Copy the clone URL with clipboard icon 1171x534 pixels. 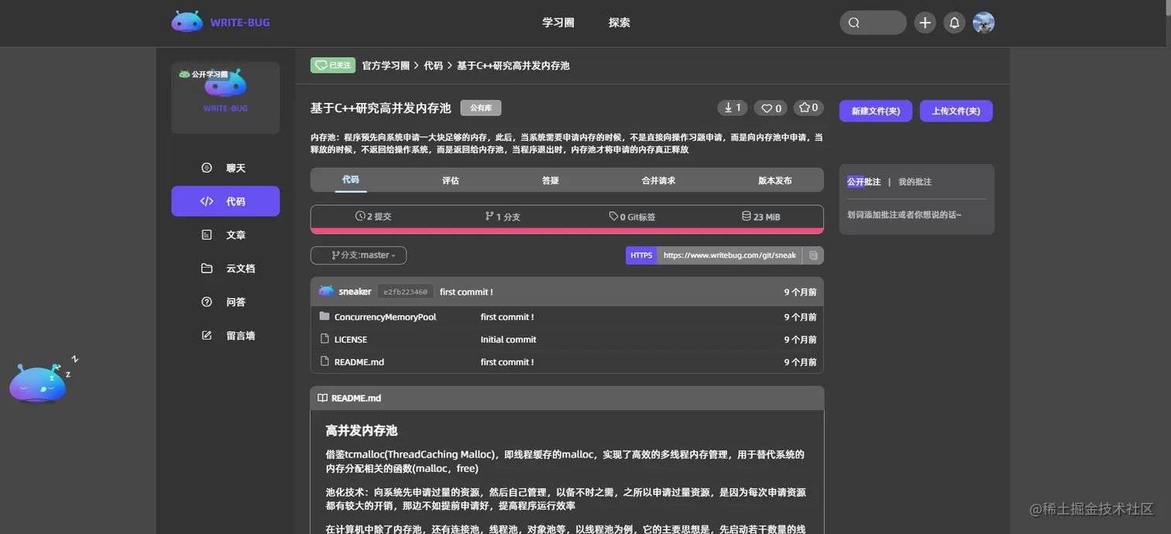pyautogui.click(x=813, y=255)
